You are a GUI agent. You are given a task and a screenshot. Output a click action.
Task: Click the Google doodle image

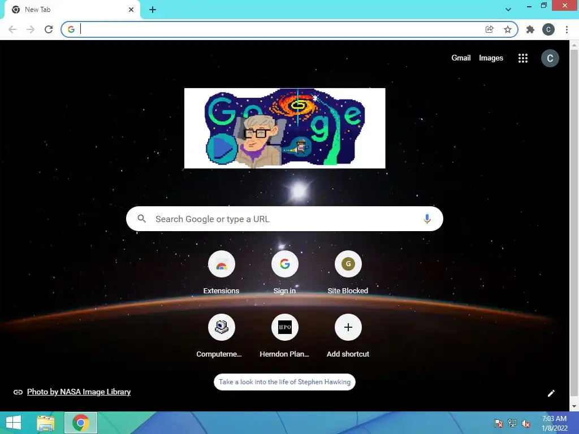coord(285,128)
